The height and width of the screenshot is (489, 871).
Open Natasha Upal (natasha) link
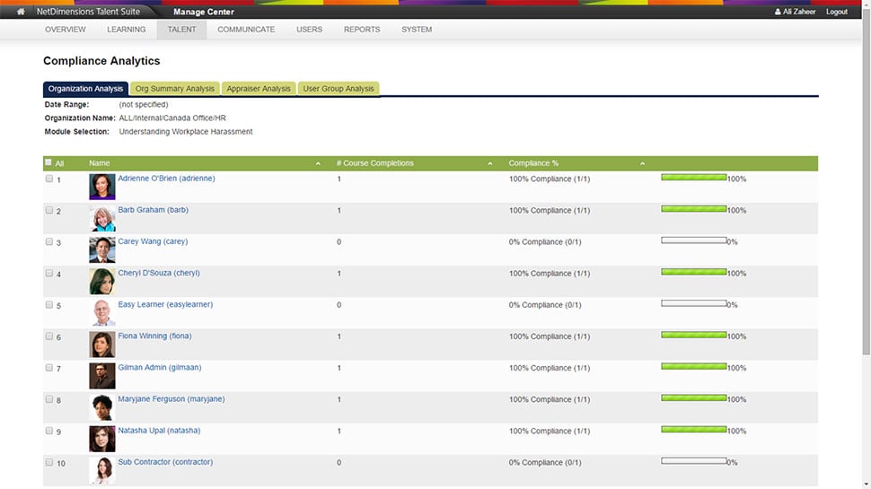[x=159, y=431]
